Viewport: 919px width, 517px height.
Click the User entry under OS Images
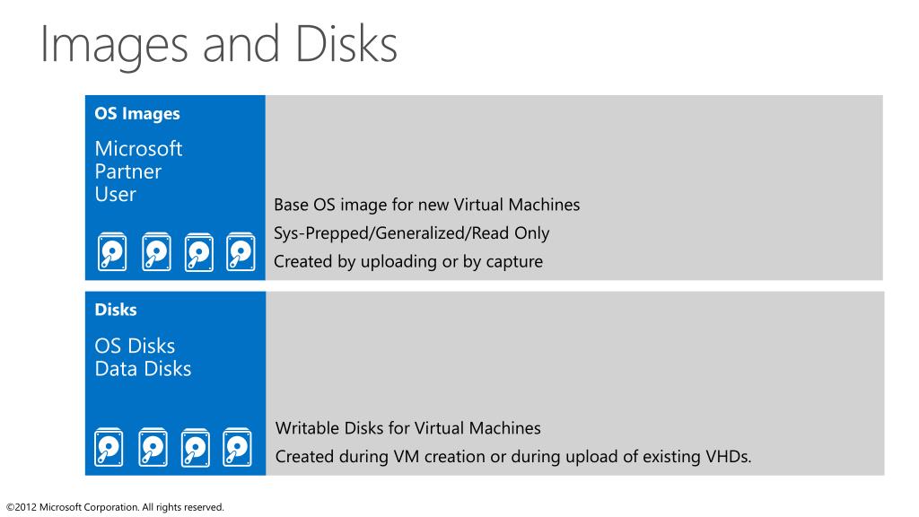(x=116, y=194)
